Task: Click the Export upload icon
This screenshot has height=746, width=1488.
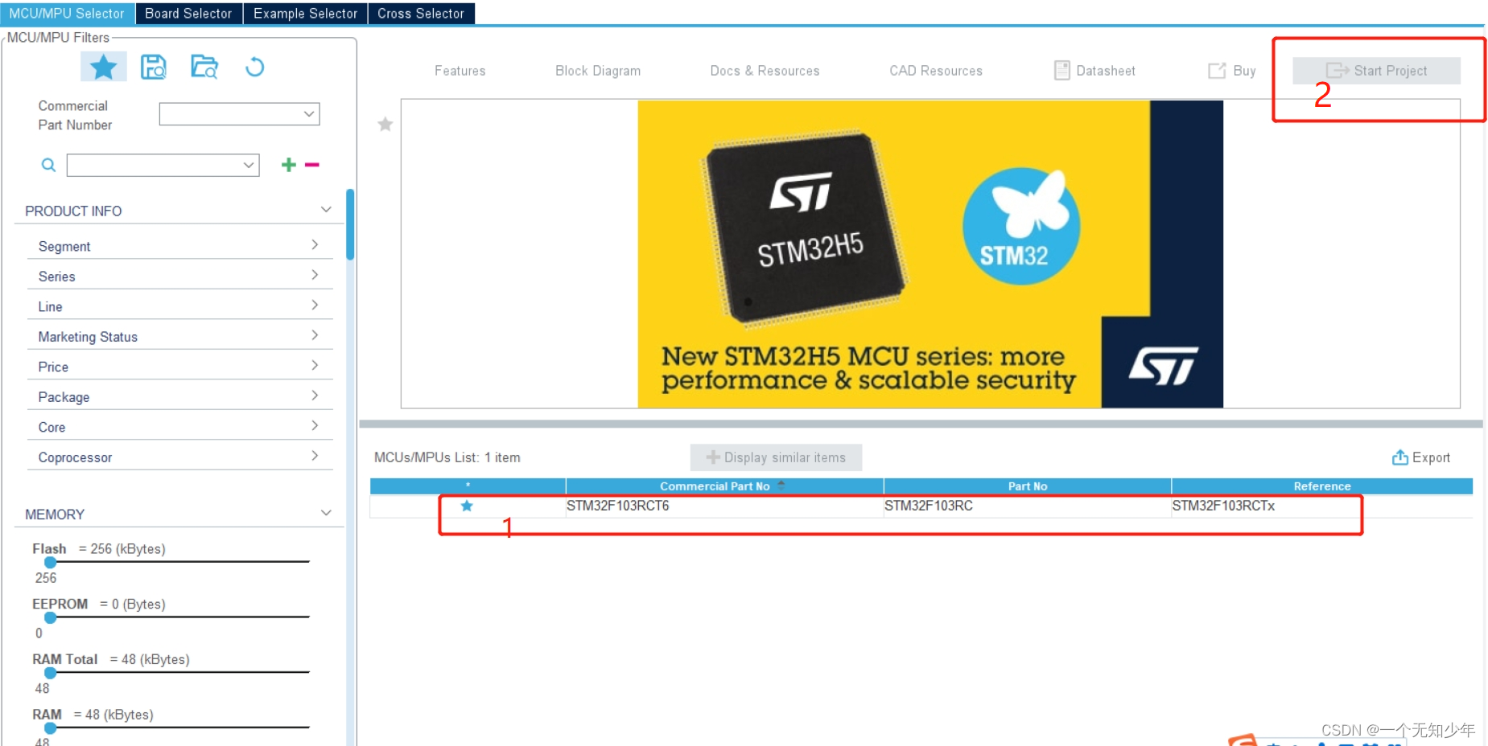Action: coord(1400,457)
